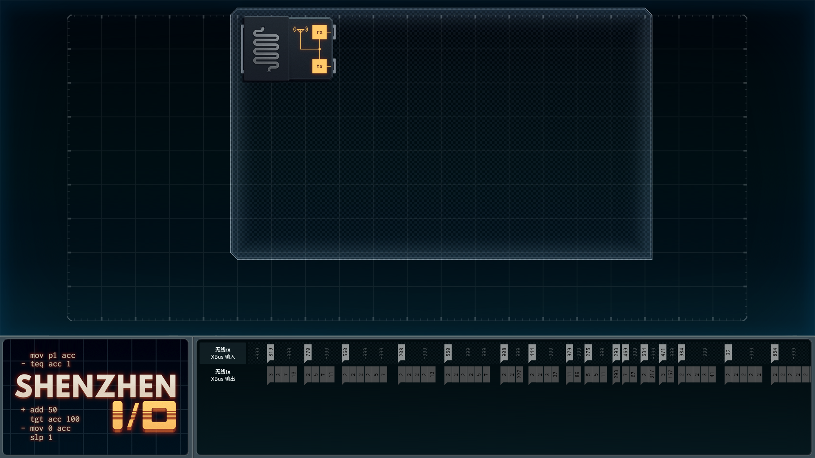The height and width of the screenshot is (458, 815).
Task: Click the 444 input packet marker
Action: click(532, 353)
